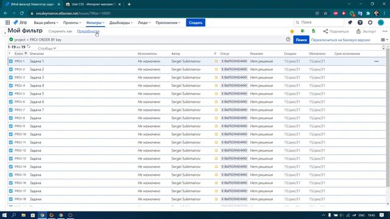Click the Jira logo
390x219 pixels.
20,23
